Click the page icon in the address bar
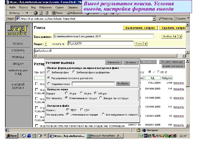Image resolution: width=200 pixels, height=150 pixels. [x=18, y=19]
